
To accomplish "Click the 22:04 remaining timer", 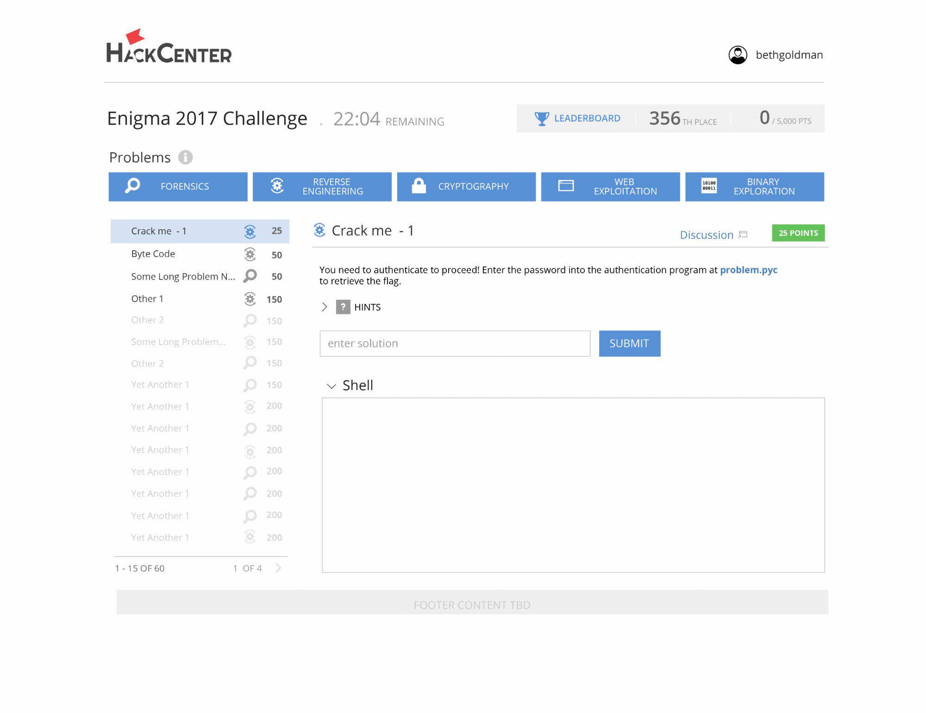I will point(388,119).
